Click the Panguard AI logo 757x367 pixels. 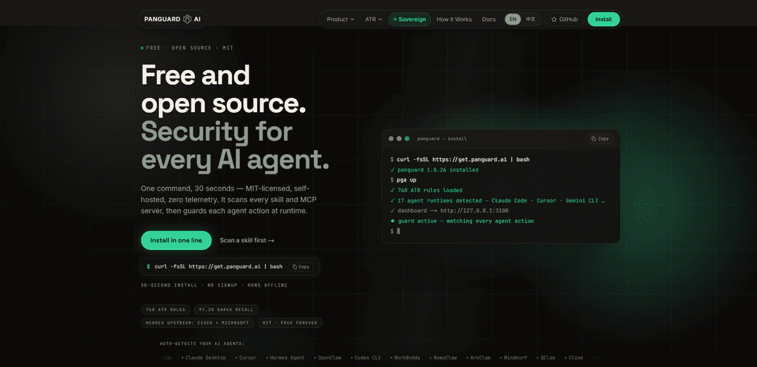(172, 20)
